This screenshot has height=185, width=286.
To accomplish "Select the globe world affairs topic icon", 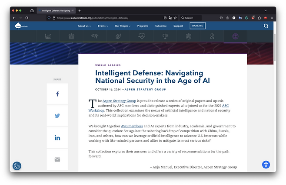I will [x=235, y=36].
